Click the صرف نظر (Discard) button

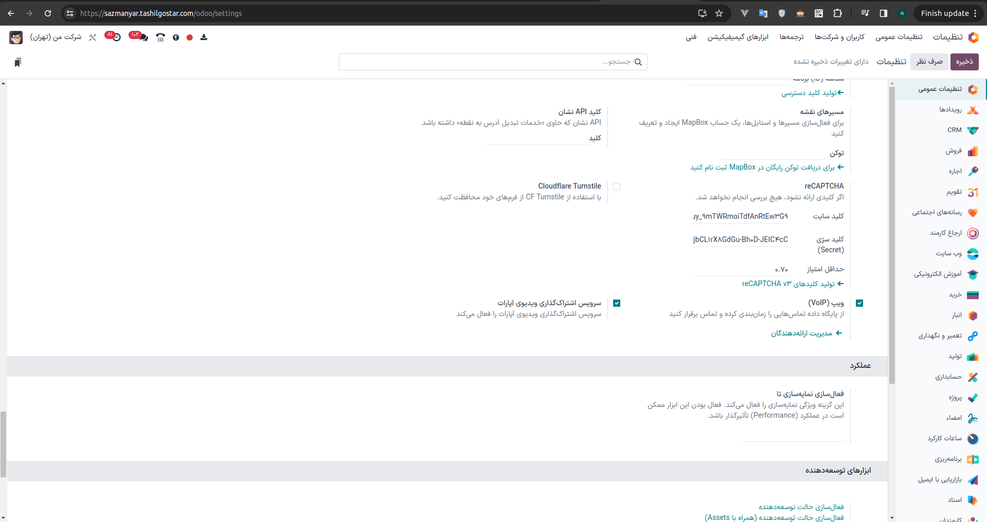pos(929,62)
